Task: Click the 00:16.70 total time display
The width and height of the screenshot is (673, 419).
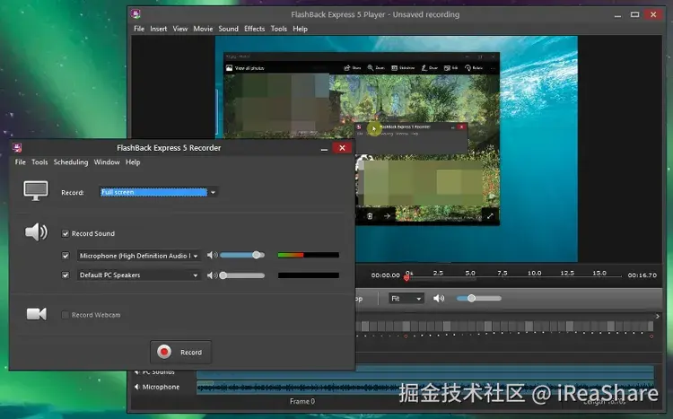Action: [642, 275]
